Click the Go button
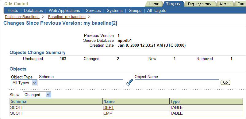Image resolution: width=246 pixels, height=119 pixels. (x=225, y=82)
